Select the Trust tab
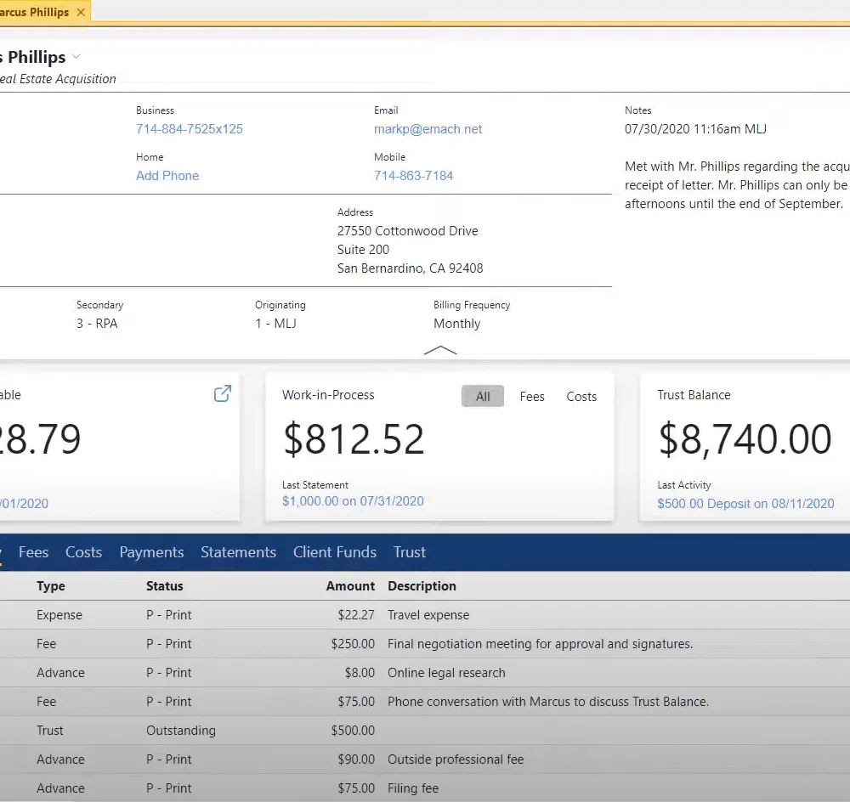The height and width of the screenshot is (802, 850). point(410,552)
